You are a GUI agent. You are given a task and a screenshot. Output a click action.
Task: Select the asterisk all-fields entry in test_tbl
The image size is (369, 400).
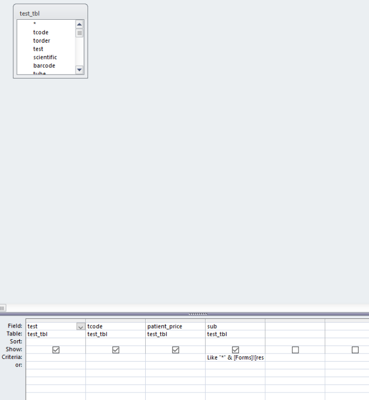[35, 23]
